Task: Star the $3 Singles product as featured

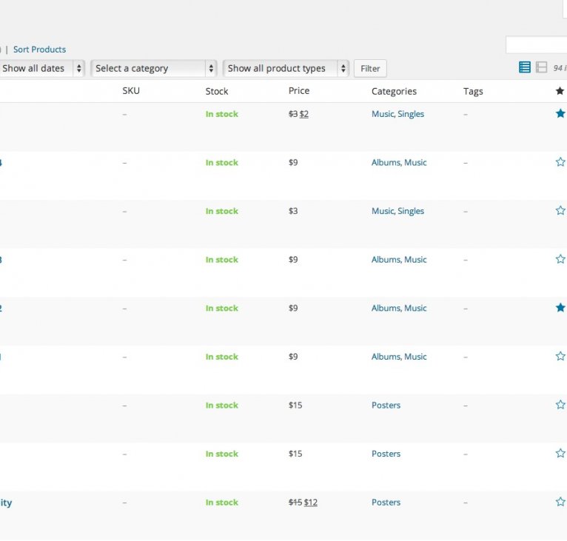Action: coord(560,211)
